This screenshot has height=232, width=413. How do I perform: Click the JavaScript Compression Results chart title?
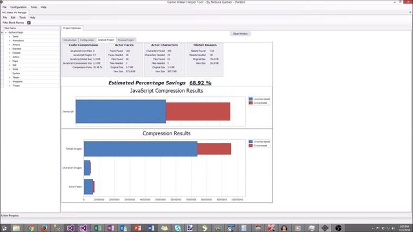click(x=166, y=91)
